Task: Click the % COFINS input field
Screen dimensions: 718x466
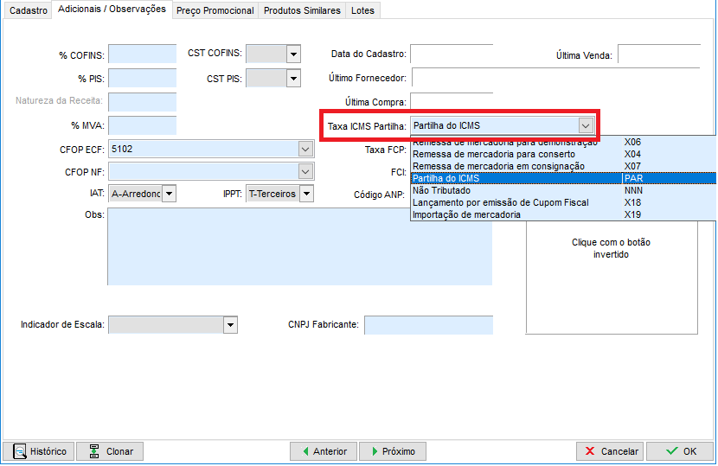Action: coord(142,54)
